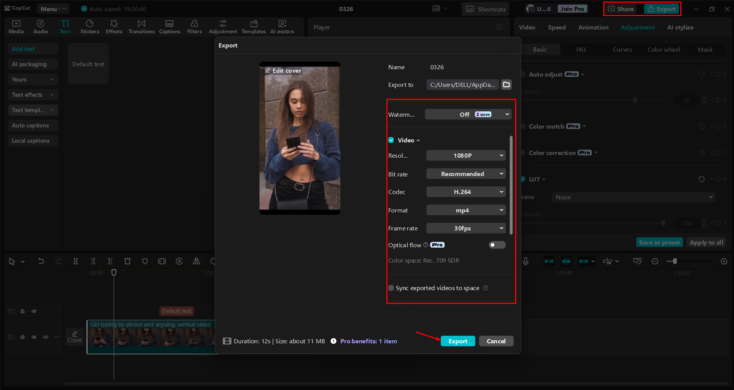Check Sync exported videos to space
Viewport: 734px width, 390px height.
pyautogui.click(x=391, y=288)
